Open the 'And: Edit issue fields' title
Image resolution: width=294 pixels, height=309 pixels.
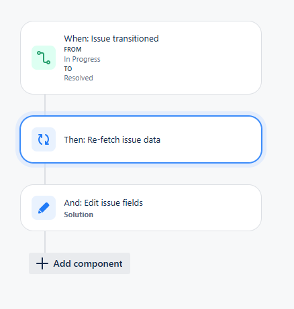(103, 202)
